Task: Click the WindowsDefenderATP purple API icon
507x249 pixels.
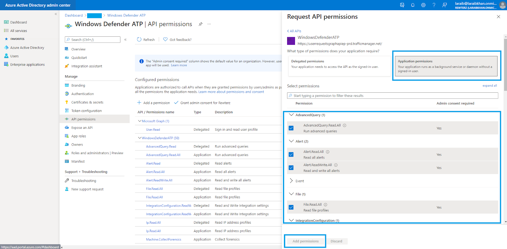Action: click(x=291, y=41)
